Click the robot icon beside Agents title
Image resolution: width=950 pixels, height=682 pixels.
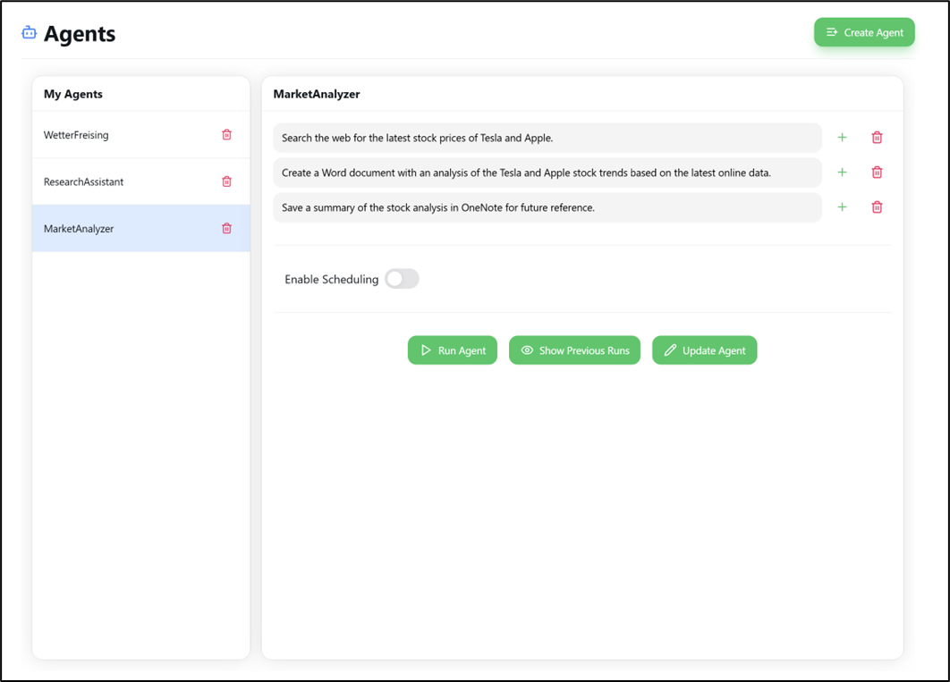pos(30,33)
